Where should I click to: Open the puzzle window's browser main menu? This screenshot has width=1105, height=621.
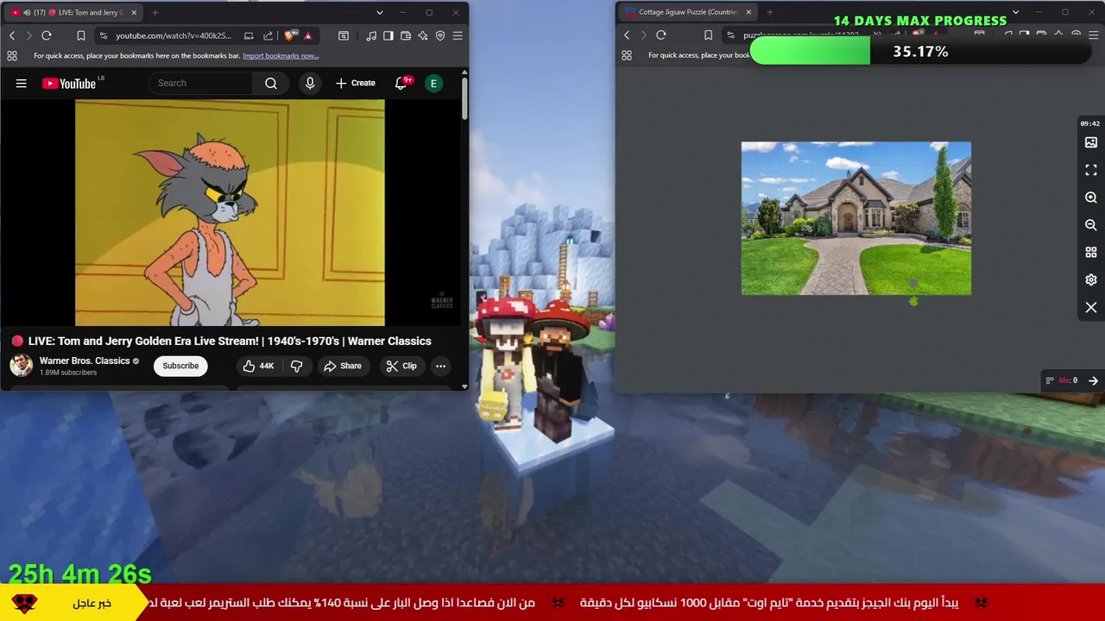1094,35
